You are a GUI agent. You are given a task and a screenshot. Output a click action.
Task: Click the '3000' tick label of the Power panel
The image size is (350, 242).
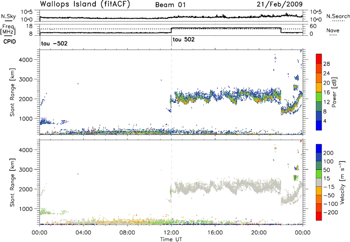25,80
